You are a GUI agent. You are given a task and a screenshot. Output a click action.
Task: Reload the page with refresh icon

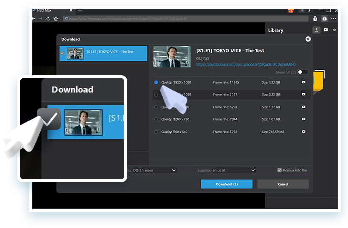tap(48, 19)
